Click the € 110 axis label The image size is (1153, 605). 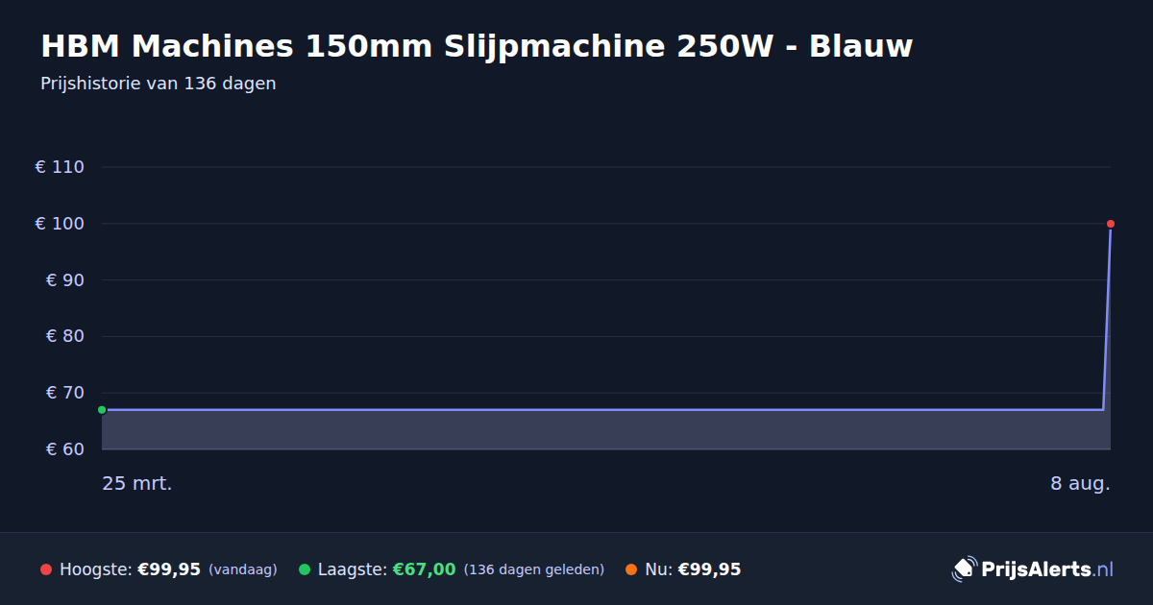click(60, 167)
